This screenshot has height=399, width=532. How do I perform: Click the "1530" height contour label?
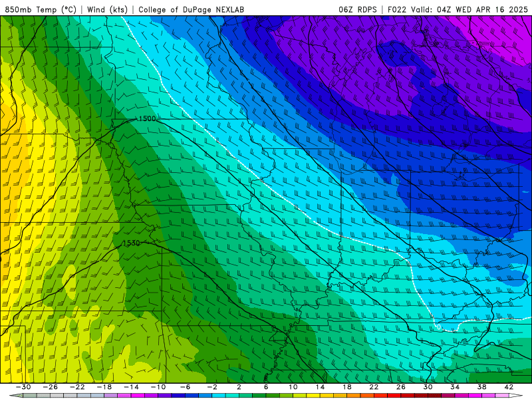click(131, 243)
